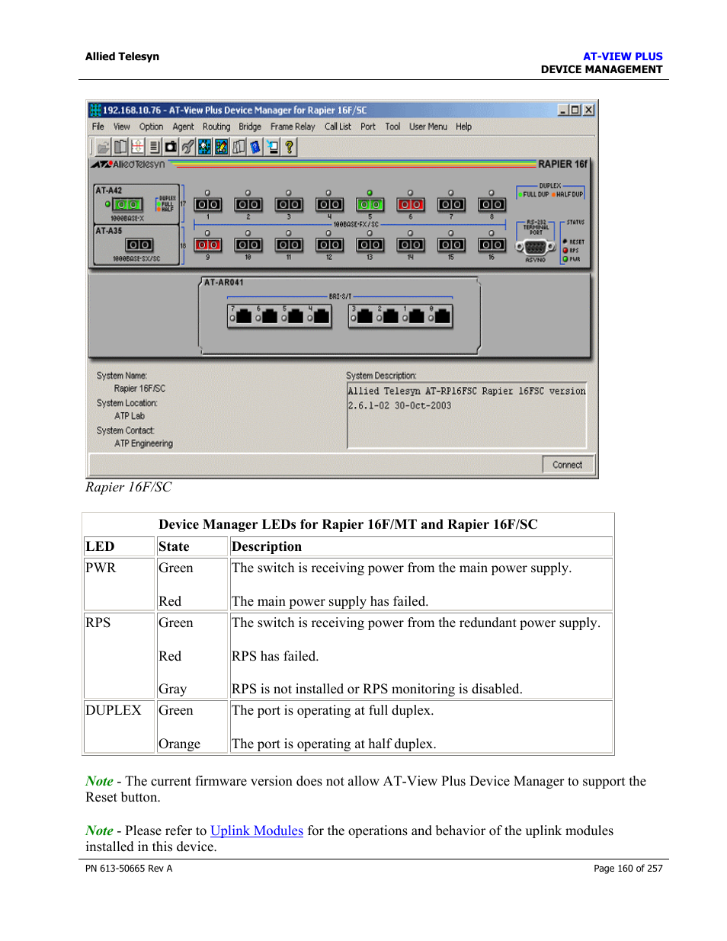Open the User Menu menu
The height and width of the screenshot is (941, 727).
[x=428, y=126]
